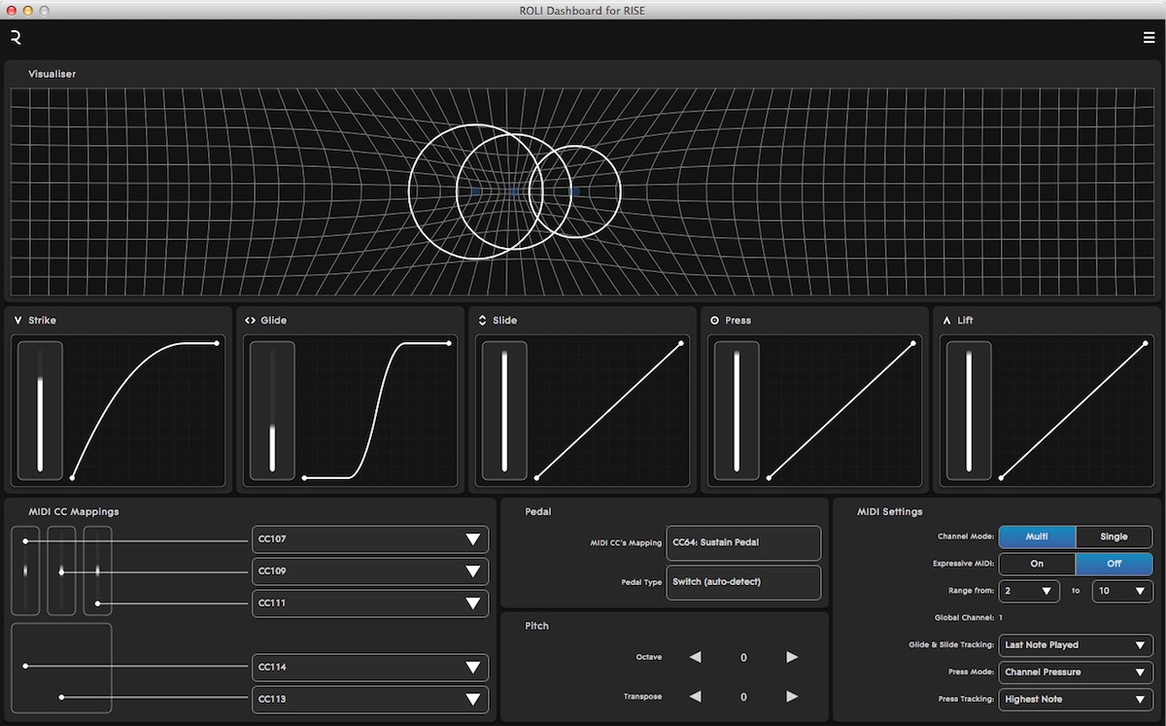Click the Strike sensitivity vertical slider
The image size is (1166, 726).
[x=40, y=410]
